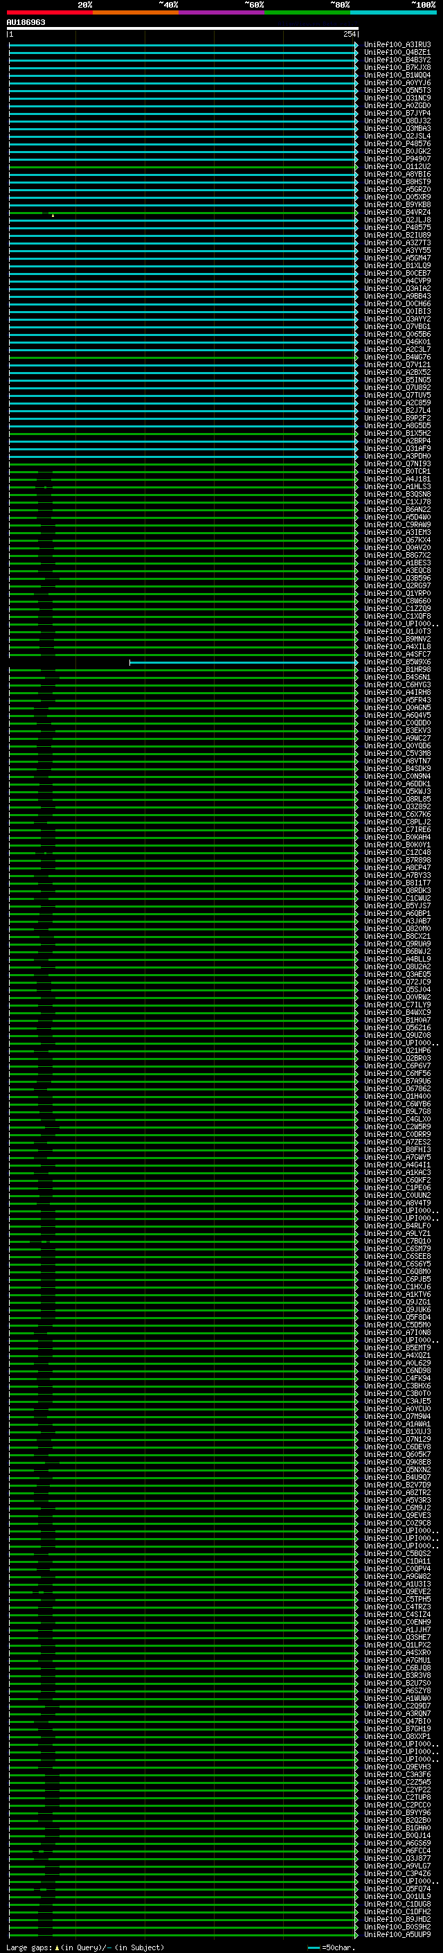Click the yellow query gap marker on B4VRZ4 row
The height and width of the screenshot is (1953, 443).
tap(53, 215)
